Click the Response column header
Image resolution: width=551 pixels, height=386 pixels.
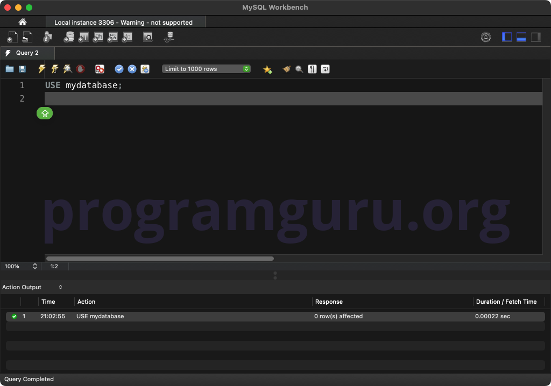pos(329,302)
